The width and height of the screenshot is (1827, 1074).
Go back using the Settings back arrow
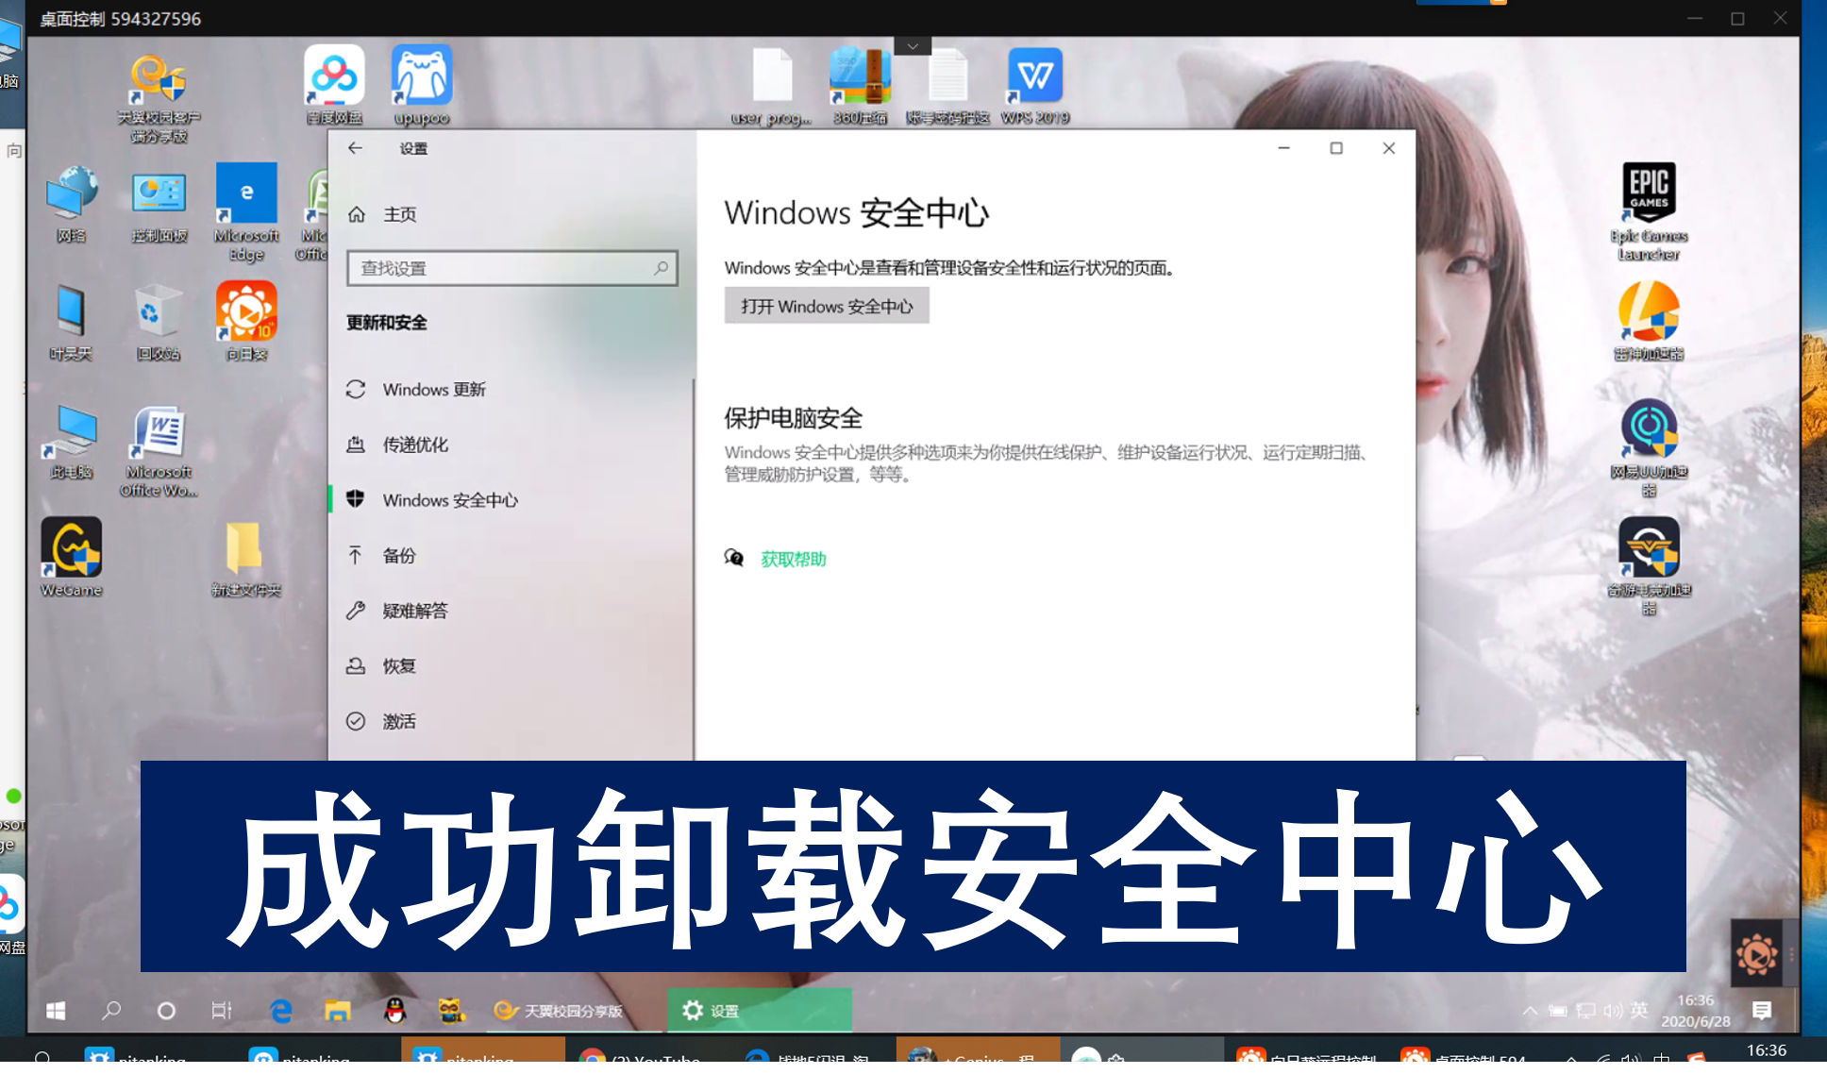pos(355,148)
